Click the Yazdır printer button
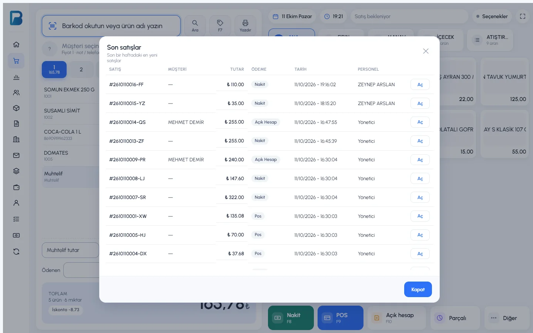Screen dimensions: 533x333 (245, 26)
